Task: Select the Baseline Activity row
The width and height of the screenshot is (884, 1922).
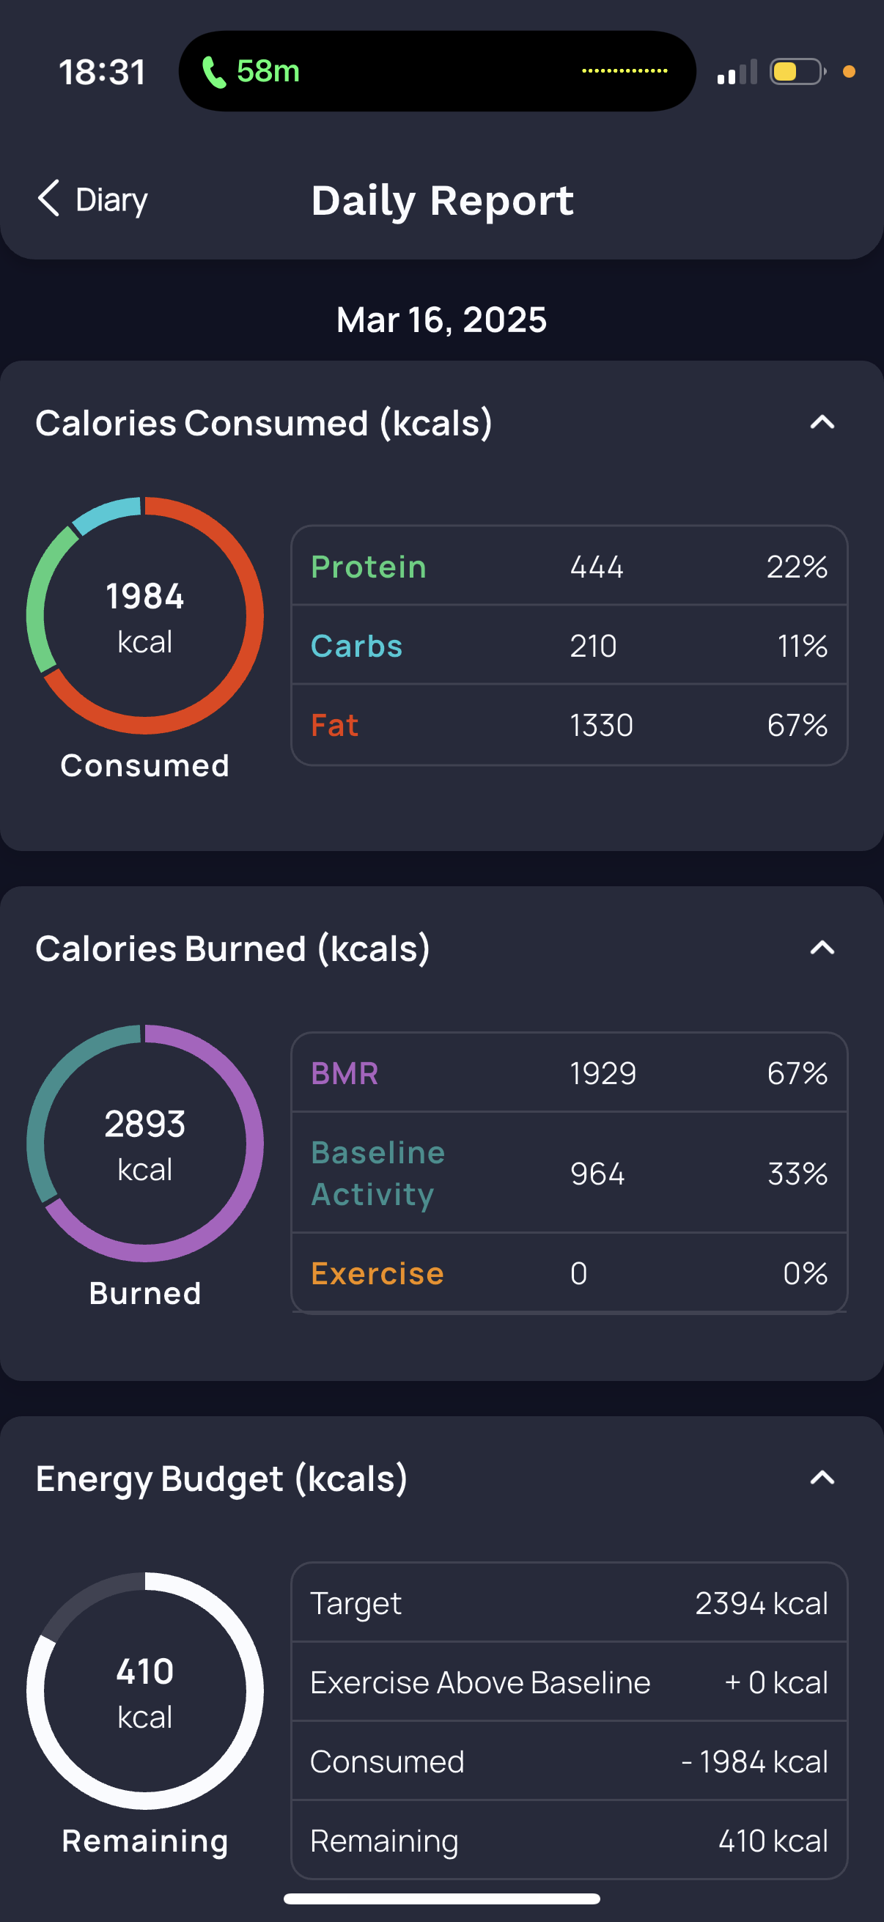Action: click(570, 1173)
